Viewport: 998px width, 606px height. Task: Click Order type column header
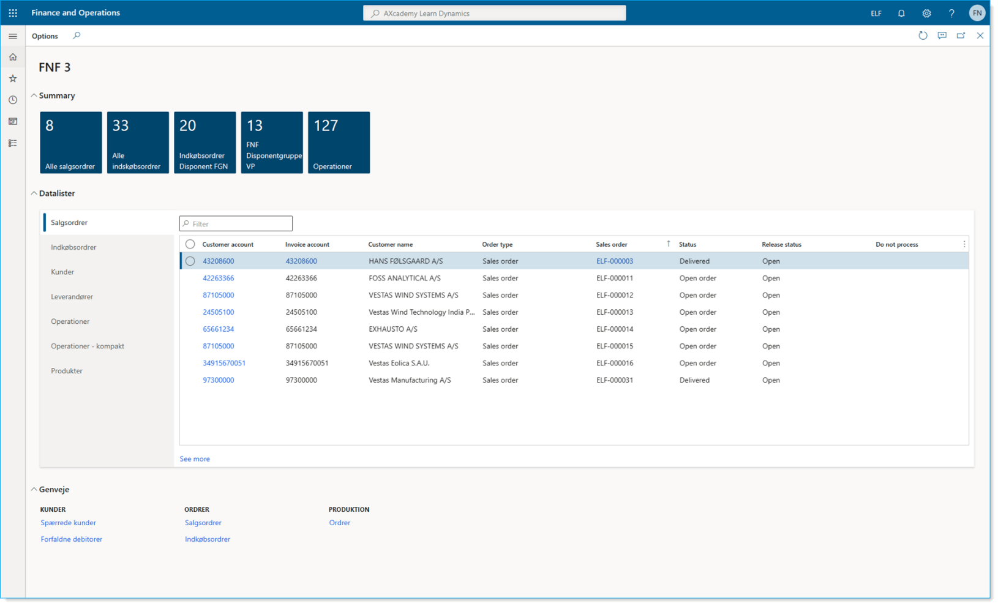pyautogui.click(x=497, y=244)
